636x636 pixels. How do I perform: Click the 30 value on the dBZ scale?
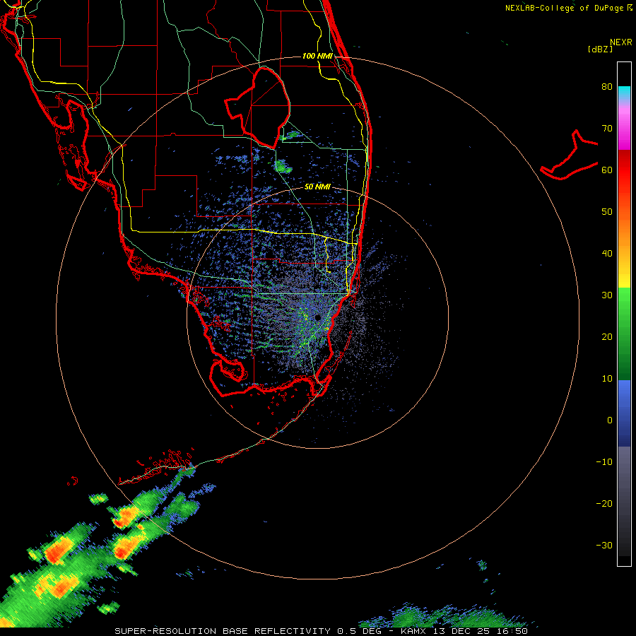[607, 295]
